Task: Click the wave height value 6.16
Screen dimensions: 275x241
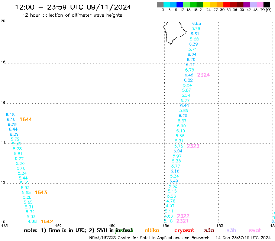Action: pyautogui.click(x=175, y=171)
